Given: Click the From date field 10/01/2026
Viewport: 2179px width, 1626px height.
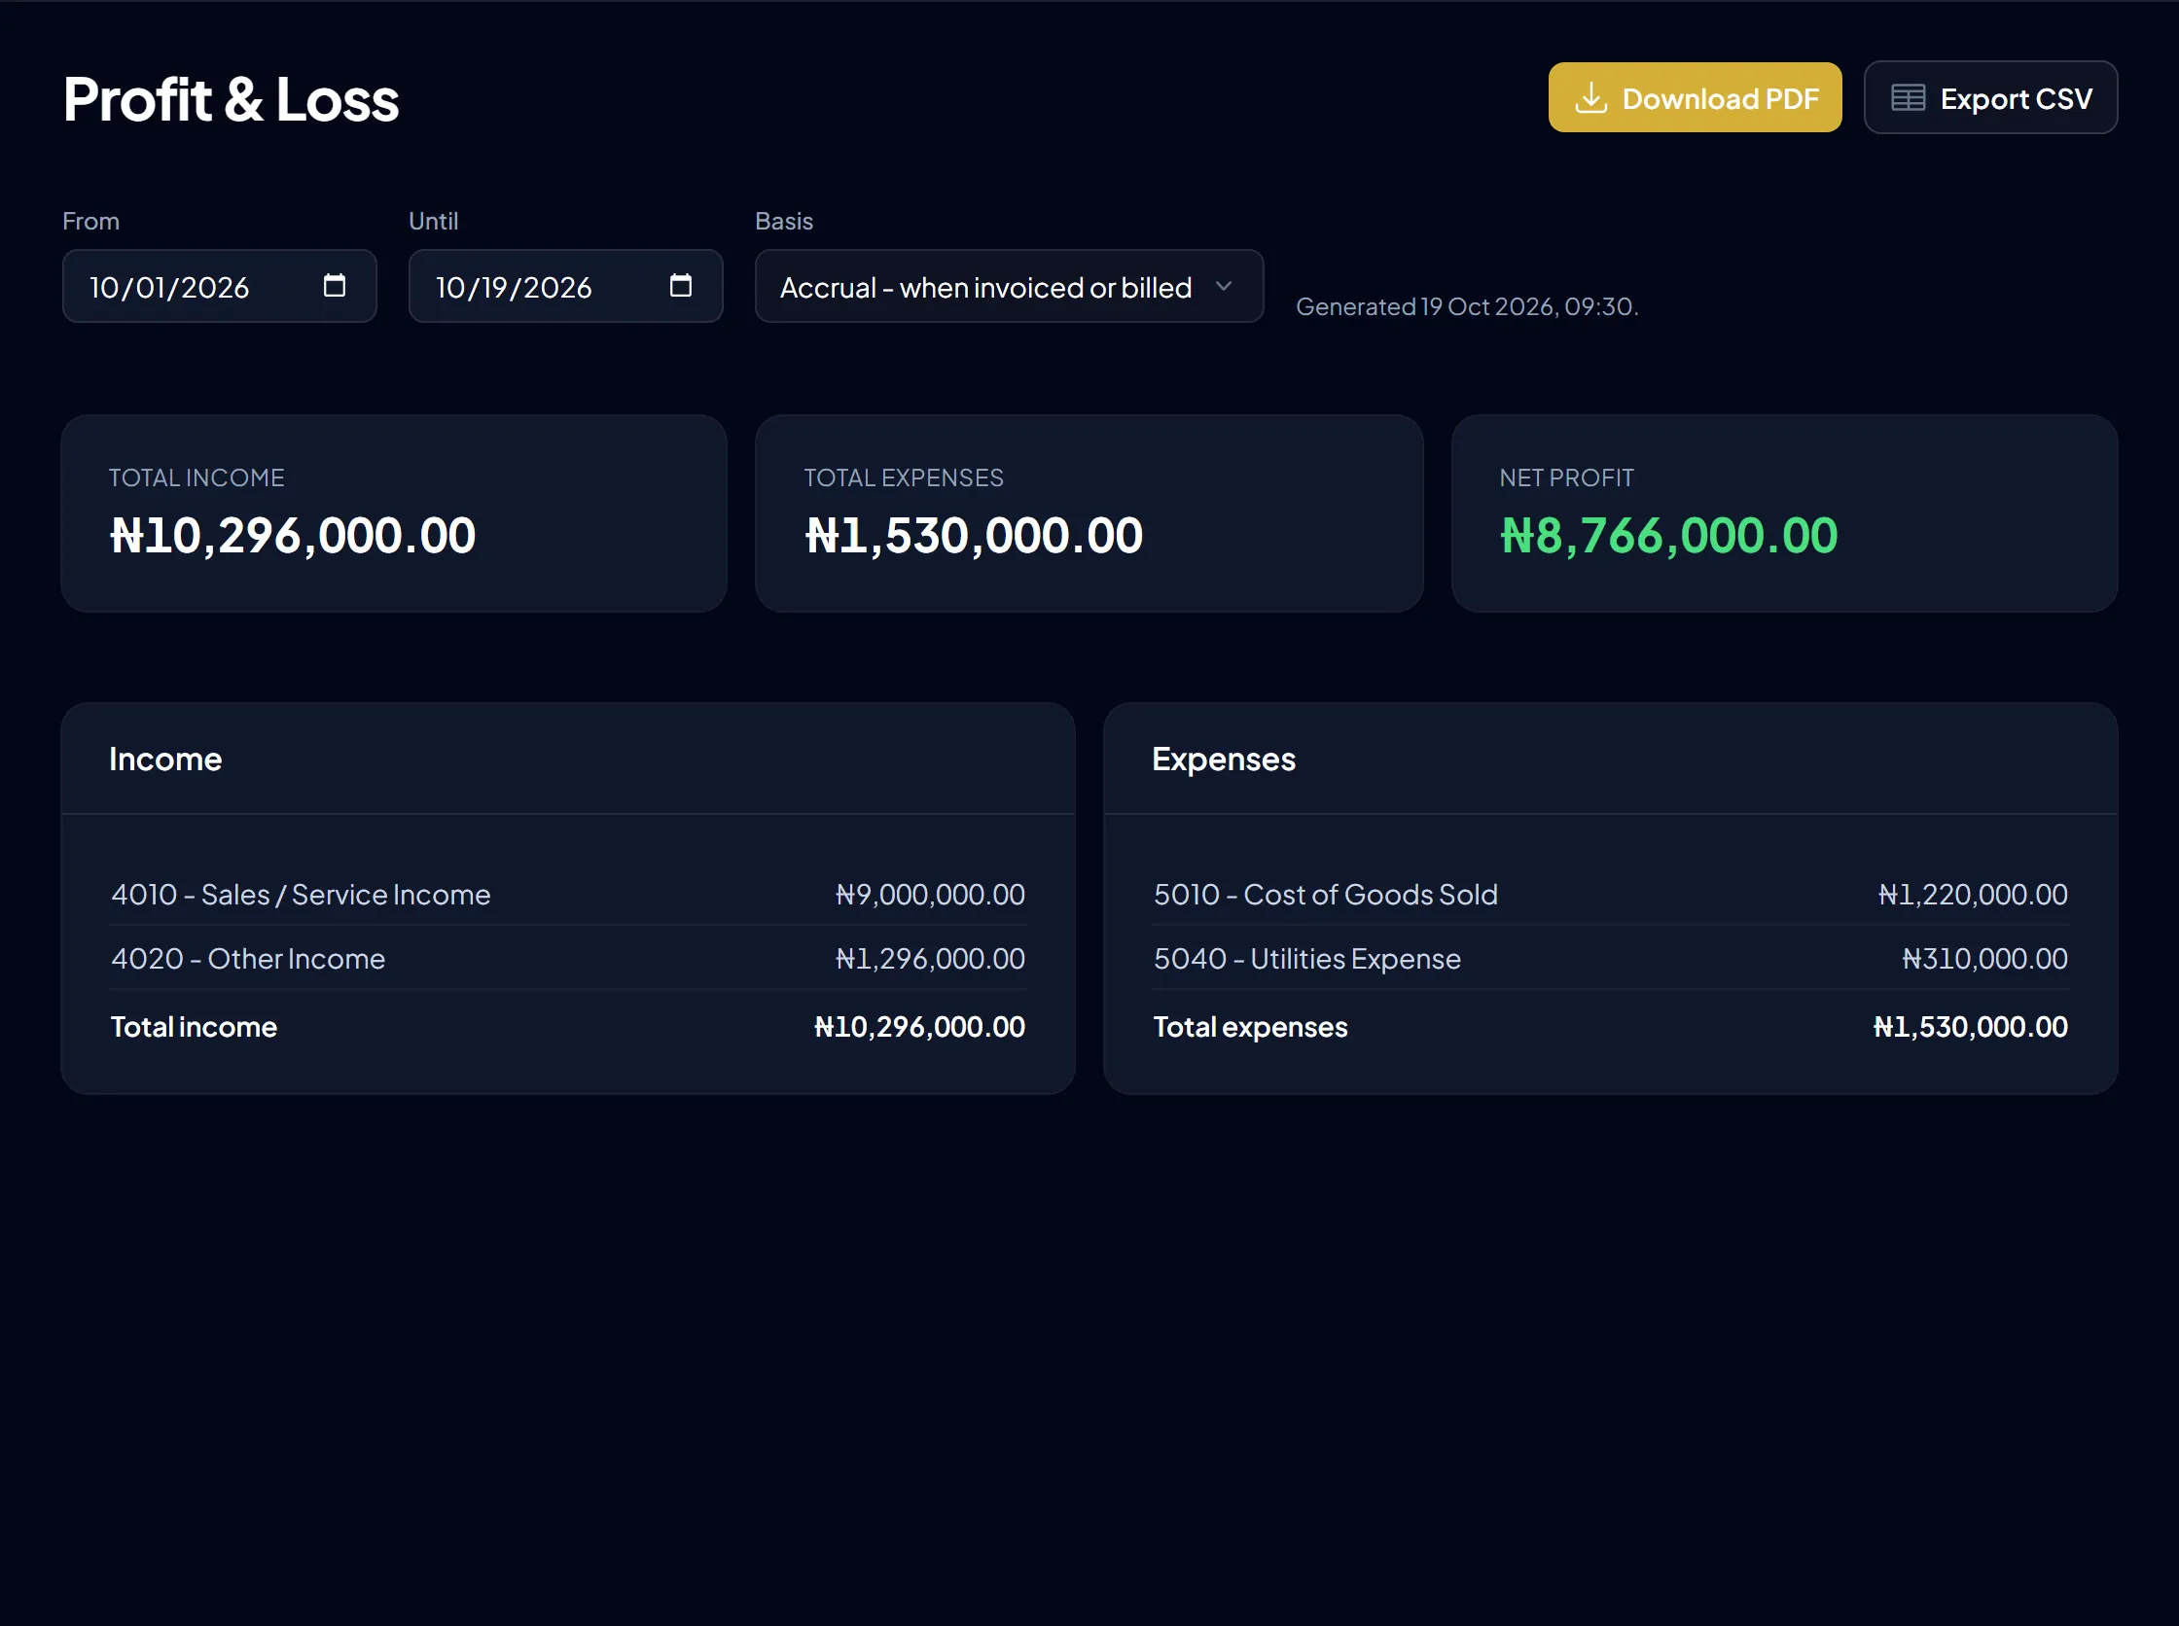Looking at the screenshot, I should point(220,287).
